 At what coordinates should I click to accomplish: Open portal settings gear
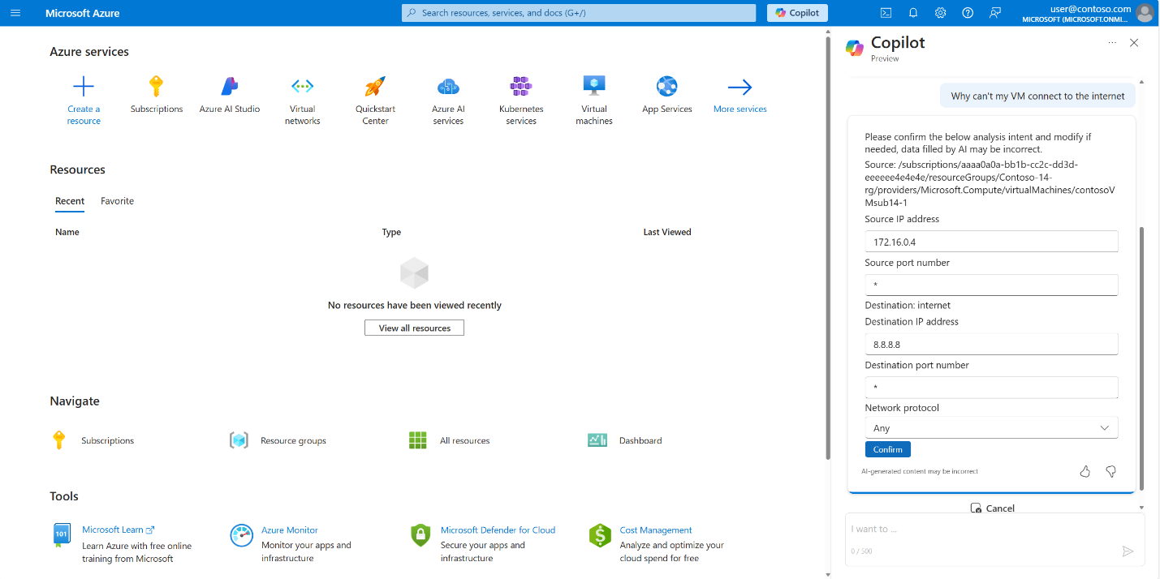940,13
